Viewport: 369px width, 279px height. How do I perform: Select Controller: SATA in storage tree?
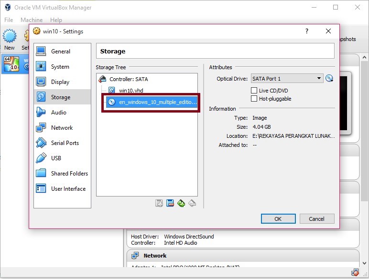pos(147,79)
